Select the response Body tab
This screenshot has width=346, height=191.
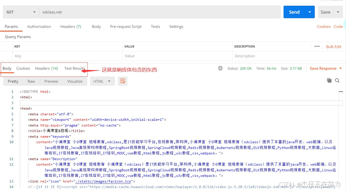tap(7, 68)
